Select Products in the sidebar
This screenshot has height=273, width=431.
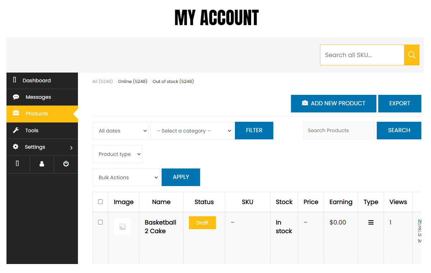(42, 114)
